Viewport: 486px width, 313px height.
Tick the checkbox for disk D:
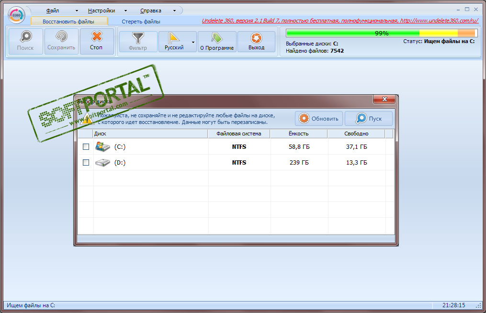click(x=86, y=162)
